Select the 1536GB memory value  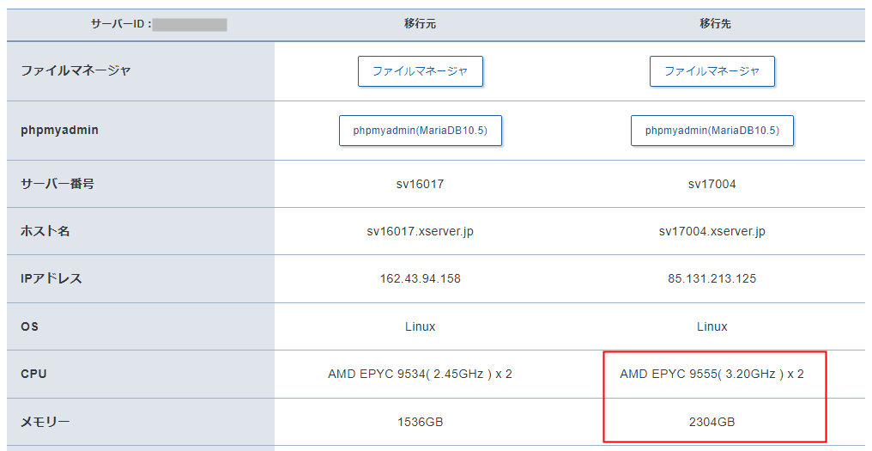coord(420,423)
